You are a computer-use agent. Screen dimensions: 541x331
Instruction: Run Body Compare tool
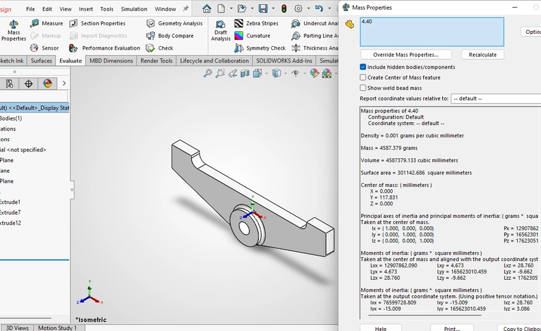(x=170, y=35)
